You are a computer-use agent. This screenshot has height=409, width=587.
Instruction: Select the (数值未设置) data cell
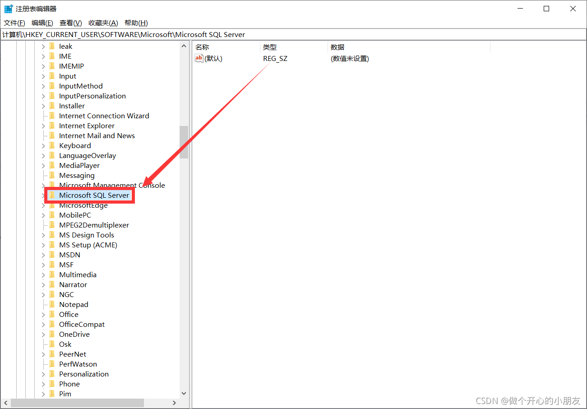click(x=350, y=58)
